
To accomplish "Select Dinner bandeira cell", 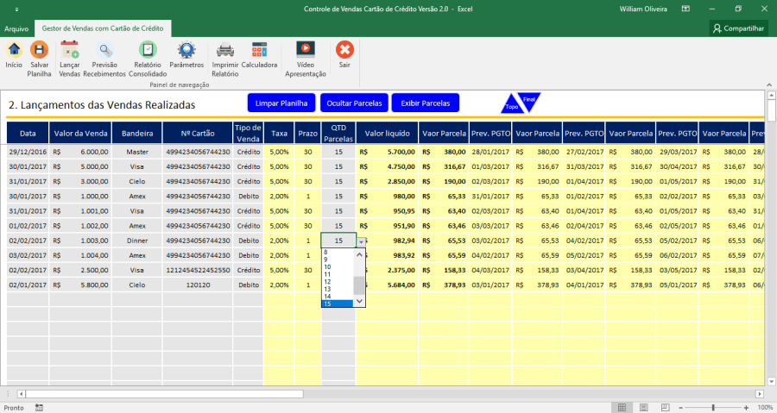I will (136, 241).
